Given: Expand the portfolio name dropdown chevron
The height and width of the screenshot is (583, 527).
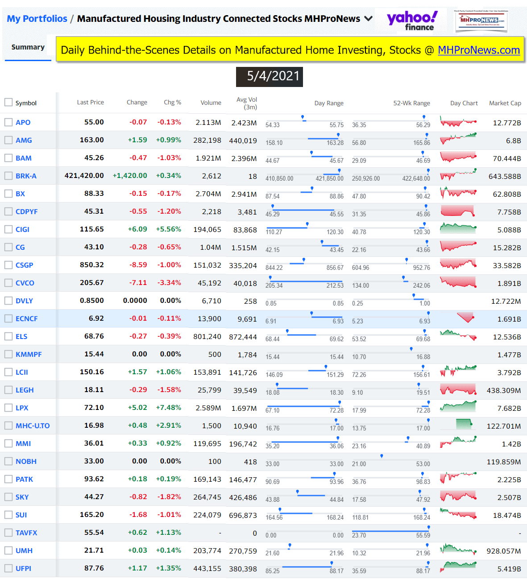Looking at the screenshot, I should pyautogui.click(x=369, y=19).
